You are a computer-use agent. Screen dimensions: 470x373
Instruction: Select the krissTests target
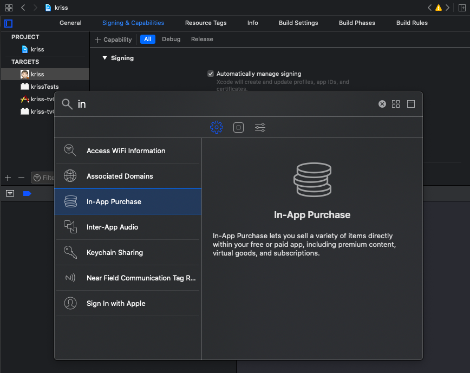pos(45,87)
